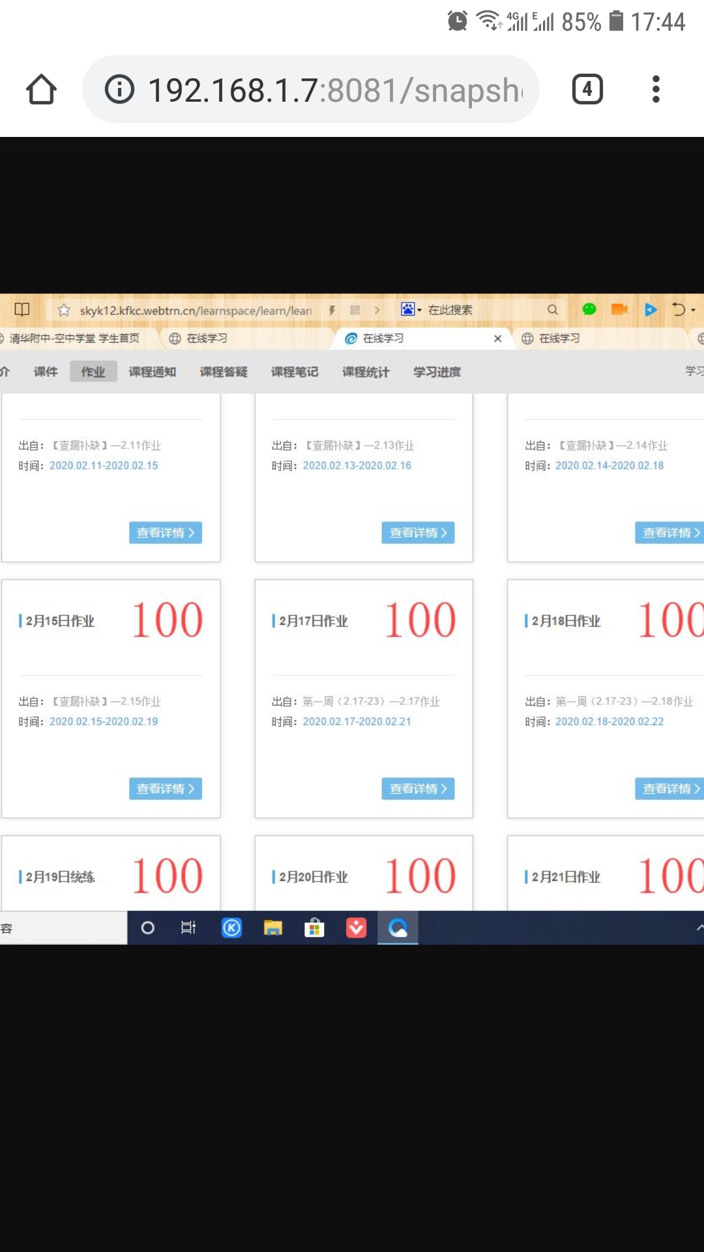Click the skyk12.kfkc.webtrn.cn URL text
The height and width of the screenshot is (1252, 704).
tap(196, 311)
